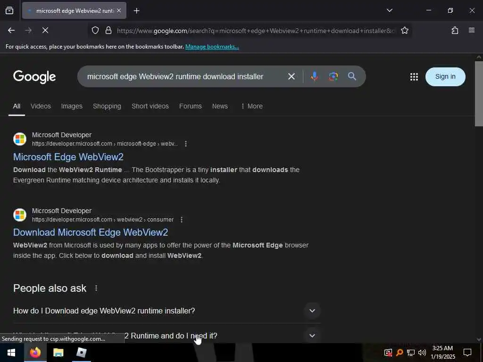Open a new tab with plus button

click(136, 11)
